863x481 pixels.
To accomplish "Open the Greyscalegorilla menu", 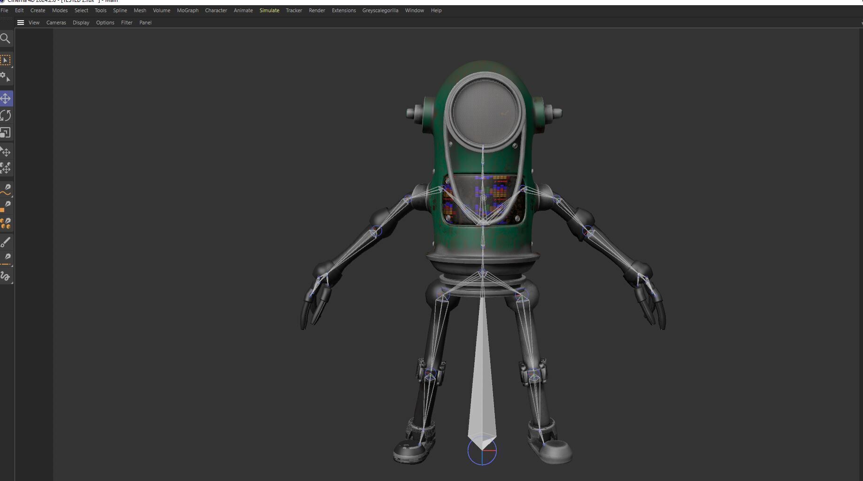I will click(x=380, y=10).
